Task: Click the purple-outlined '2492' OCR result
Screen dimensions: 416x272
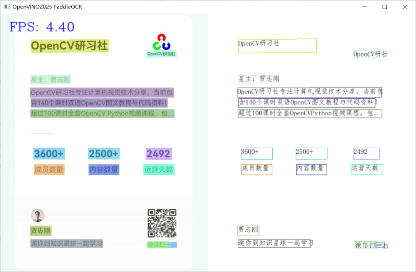Action: click(x=366, y=154)
